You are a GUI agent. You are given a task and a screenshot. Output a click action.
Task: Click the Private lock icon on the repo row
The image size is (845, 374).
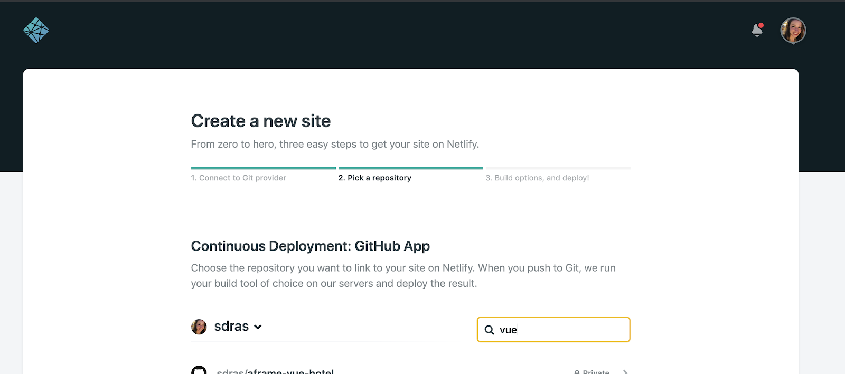(x=577, y=372)
